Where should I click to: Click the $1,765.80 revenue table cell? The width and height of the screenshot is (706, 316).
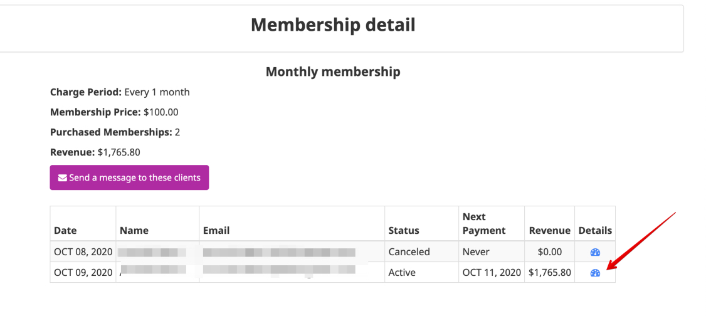pyautogui.click(x=550, y=272)
